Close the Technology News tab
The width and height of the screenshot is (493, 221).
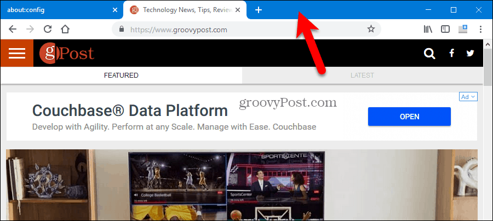pos(238,10)
